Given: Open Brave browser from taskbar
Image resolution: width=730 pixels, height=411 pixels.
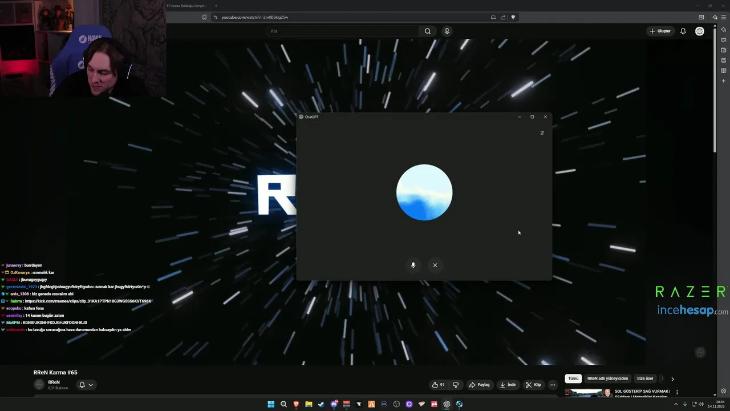Looking at the screenshot, I should point(296,404).
